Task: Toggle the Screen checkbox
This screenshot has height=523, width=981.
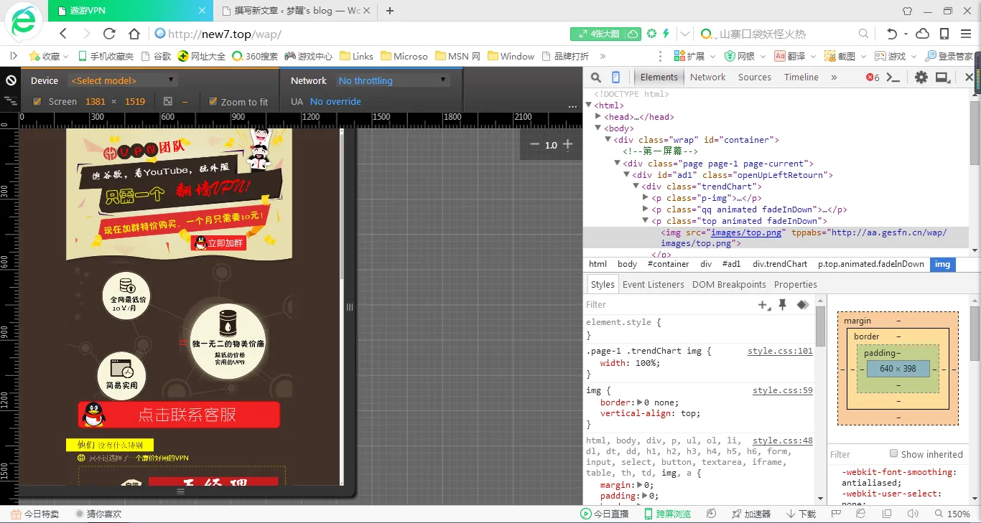Action: pyautogui.click(x=37, y=101)
